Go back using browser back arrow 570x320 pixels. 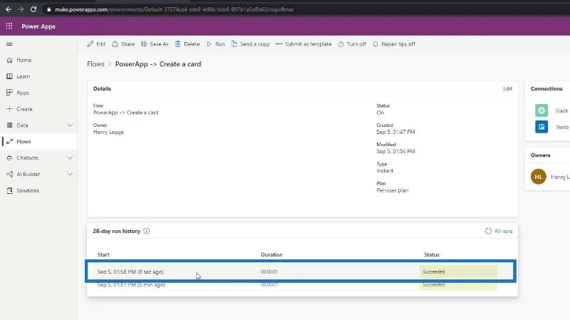(x=9, y=9)
